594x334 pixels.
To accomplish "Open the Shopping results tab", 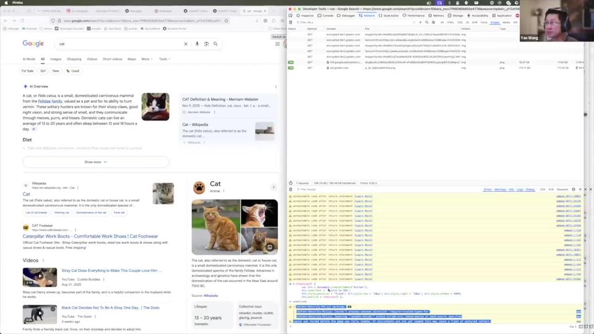I will tap(74, 59).
